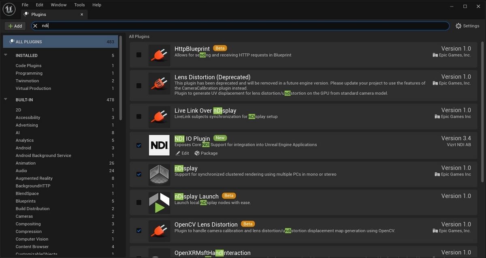Enable the Lens Distortion (Deprecated) checkbox
Viewport: 486px width, 258px height.
[139, 86]
